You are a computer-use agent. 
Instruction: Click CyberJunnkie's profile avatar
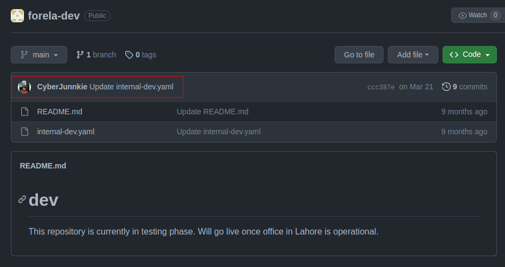24,87
